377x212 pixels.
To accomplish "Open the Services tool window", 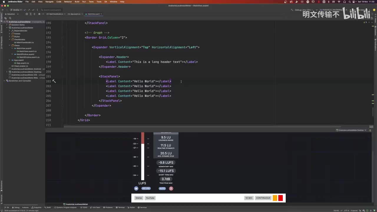I will click(x=142, y=208).
